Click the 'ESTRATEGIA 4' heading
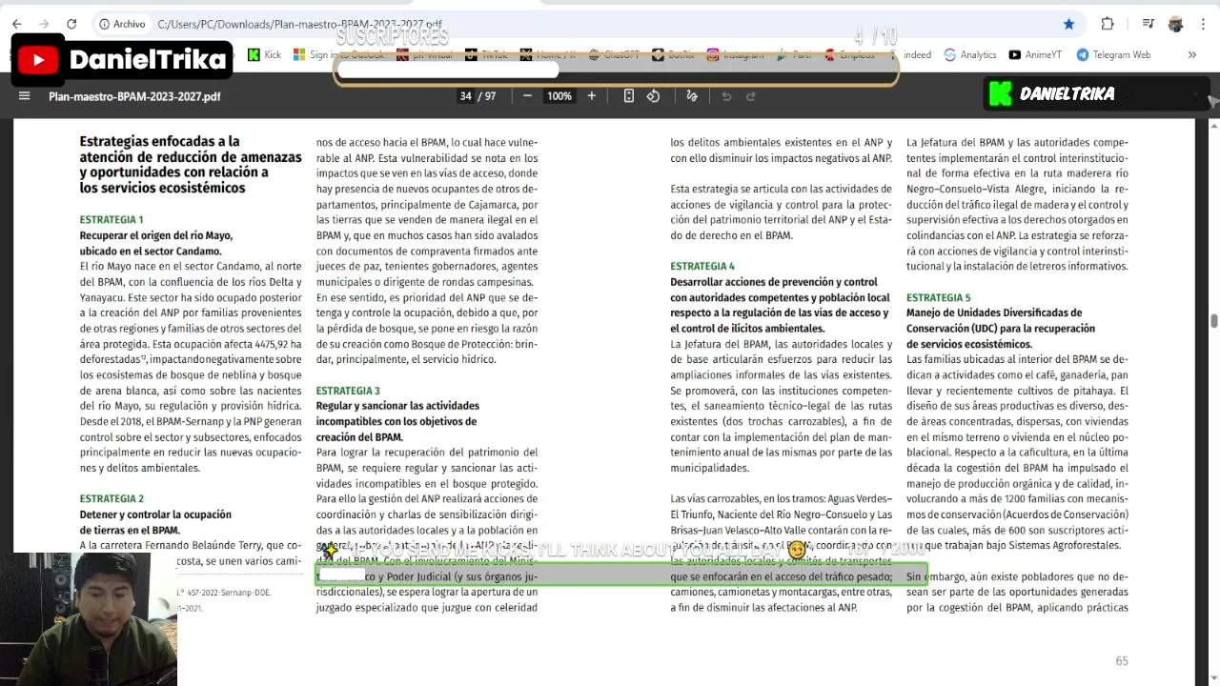This screenshot has width=1220, height=686. click(702, 267)
